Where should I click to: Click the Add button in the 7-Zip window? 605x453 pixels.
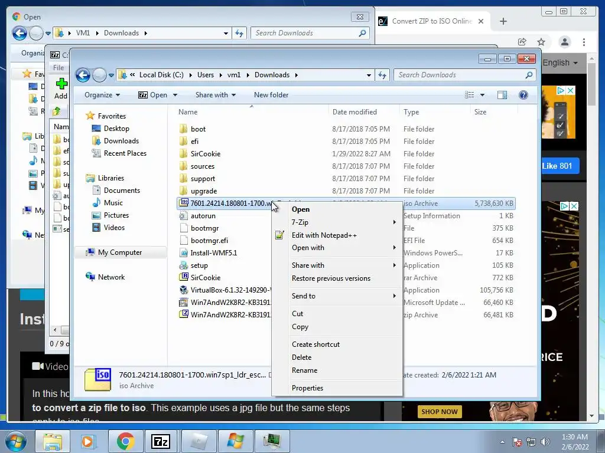point(61,88)
